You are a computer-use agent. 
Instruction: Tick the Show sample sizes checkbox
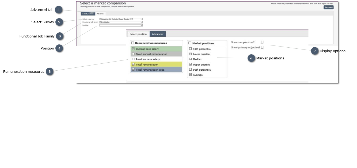[x=262, y=42]
